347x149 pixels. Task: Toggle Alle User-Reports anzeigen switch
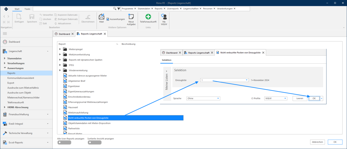[x=64, y=142]
